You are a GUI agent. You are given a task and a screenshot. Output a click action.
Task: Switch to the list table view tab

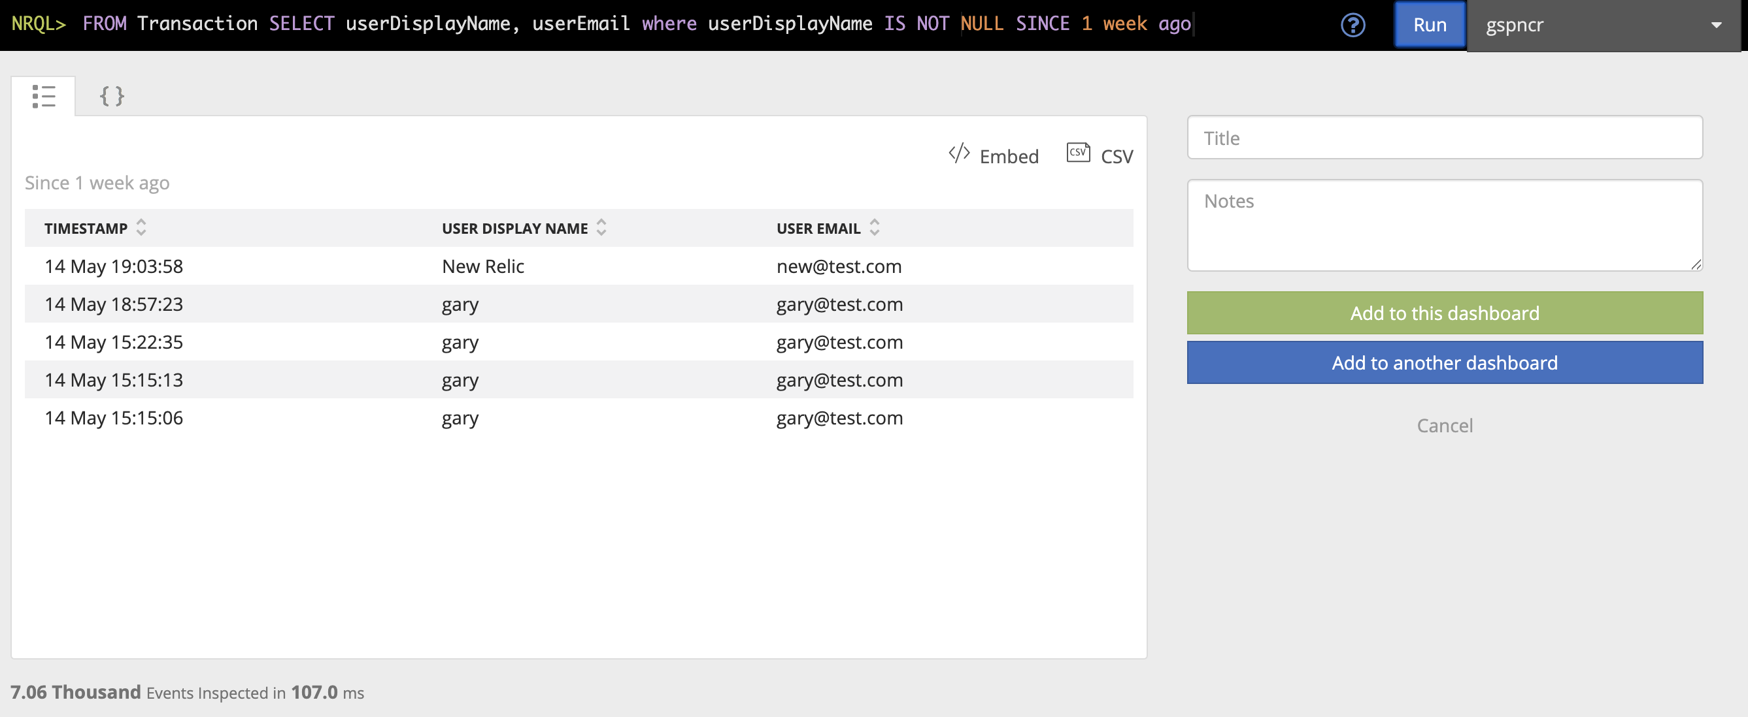point(43,96)
